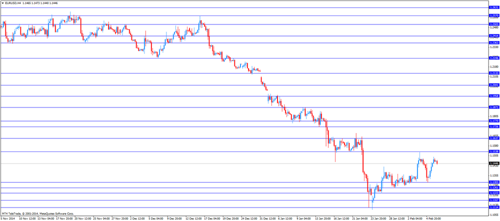Click the 1.2180 price axis value
Viewport: 500px width, 221px height.
[x=494, y=67]
